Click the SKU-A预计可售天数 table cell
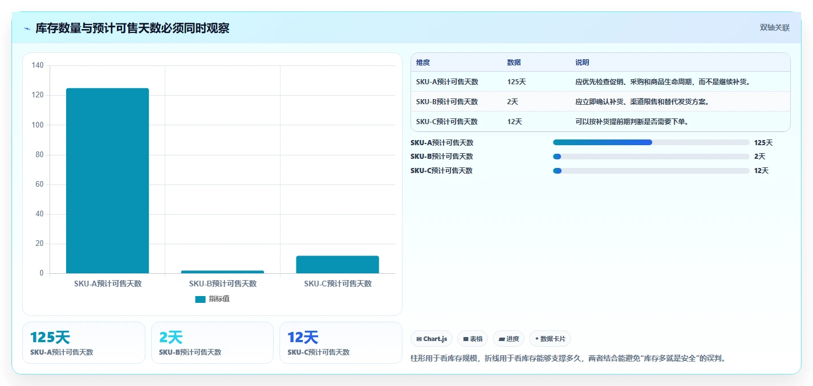 447,82
